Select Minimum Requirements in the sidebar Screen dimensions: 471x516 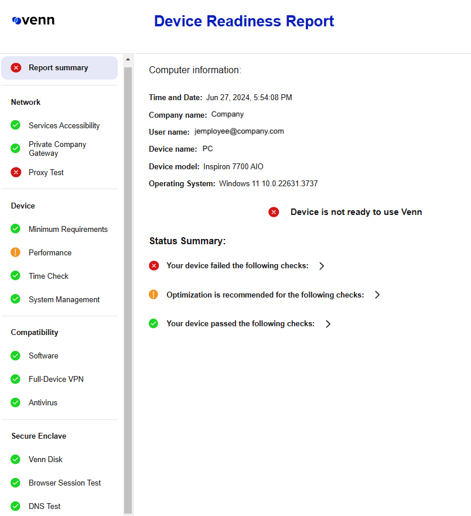pyautogui.click(x=68, y=229)
